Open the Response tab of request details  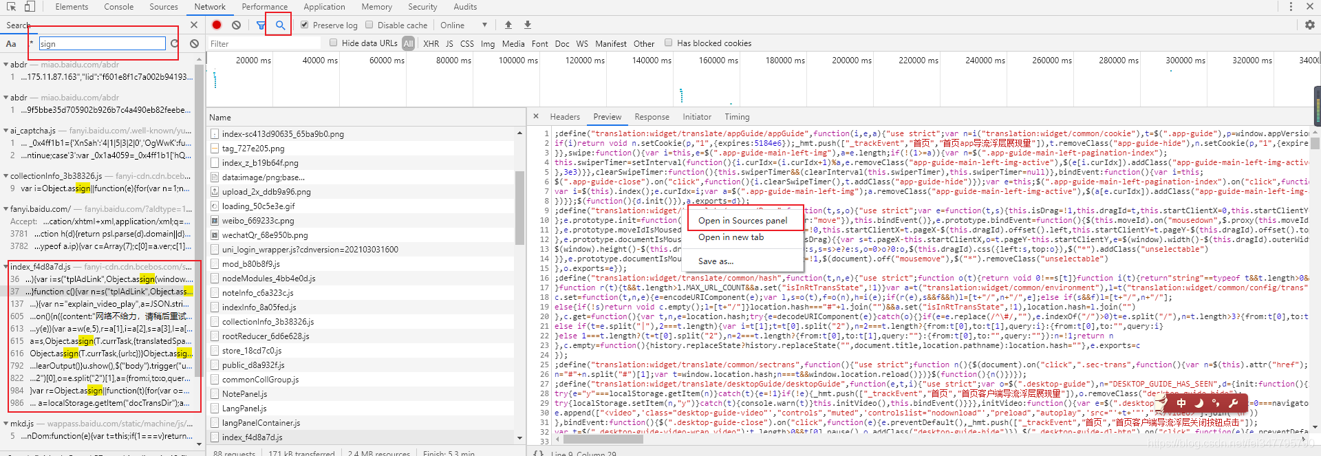click(x=652, y=117)
